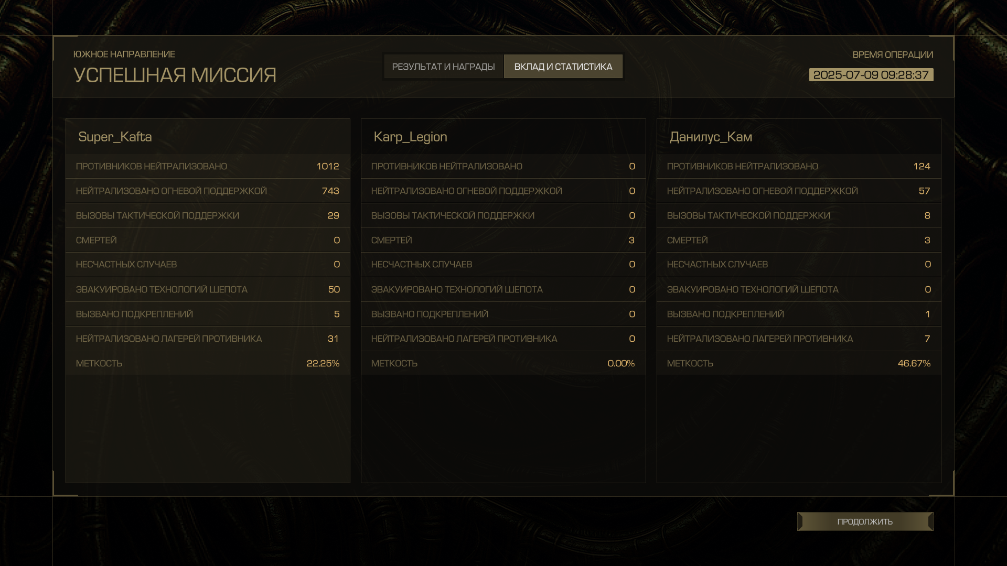The height and width of the screenshot is (566, 1007).
Task: Click Karp_Legion's ВЫЗОВЫ ТАКТИЧЕСКОЙ ПОДДЕРЖКИ row
Action: click(x=504, y=215)
